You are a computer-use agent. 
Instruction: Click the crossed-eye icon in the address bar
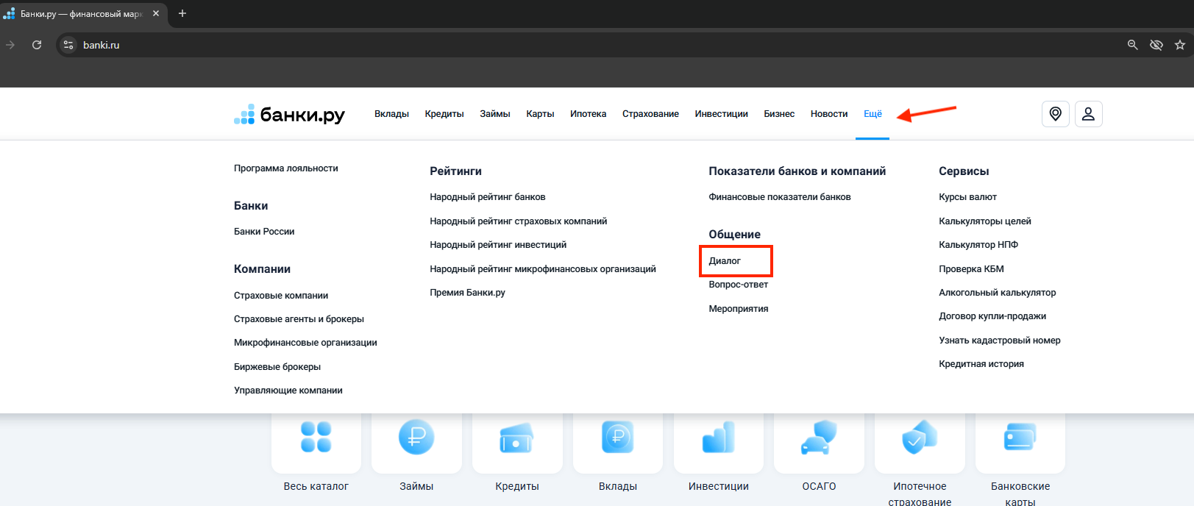1156,45
